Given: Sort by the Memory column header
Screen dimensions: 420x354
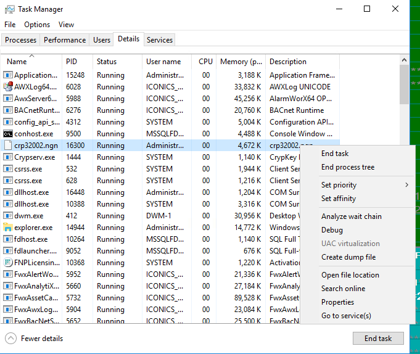Looking at the screenshot, I should point(241,62).
